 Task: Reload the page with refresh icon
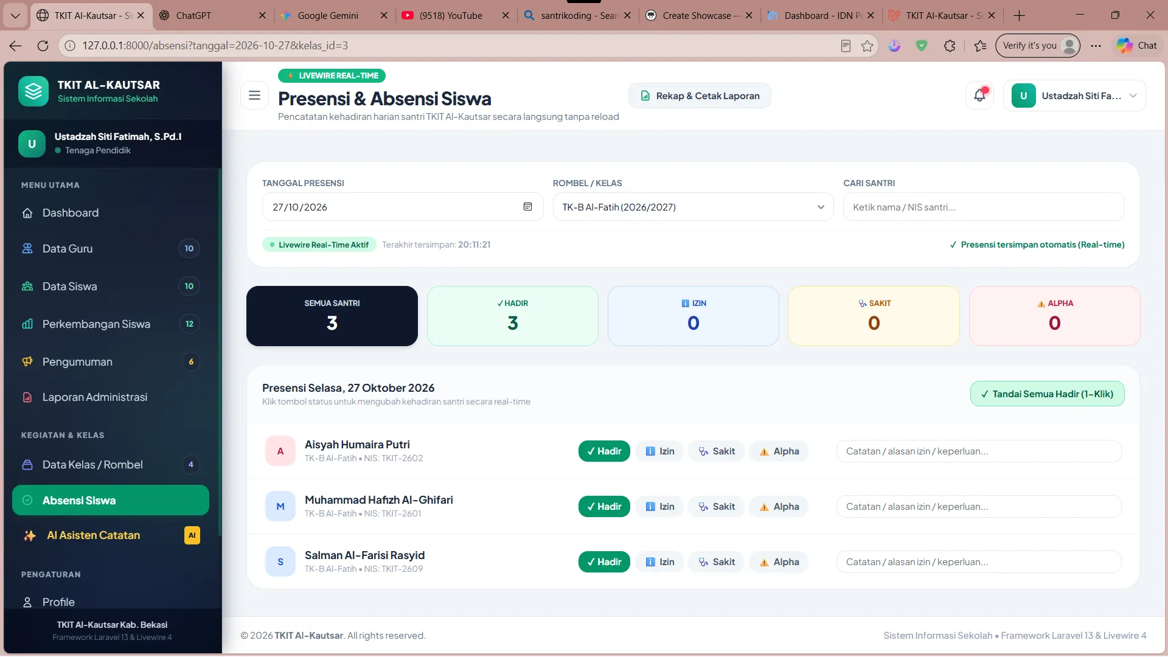click(x=43, y=46)
